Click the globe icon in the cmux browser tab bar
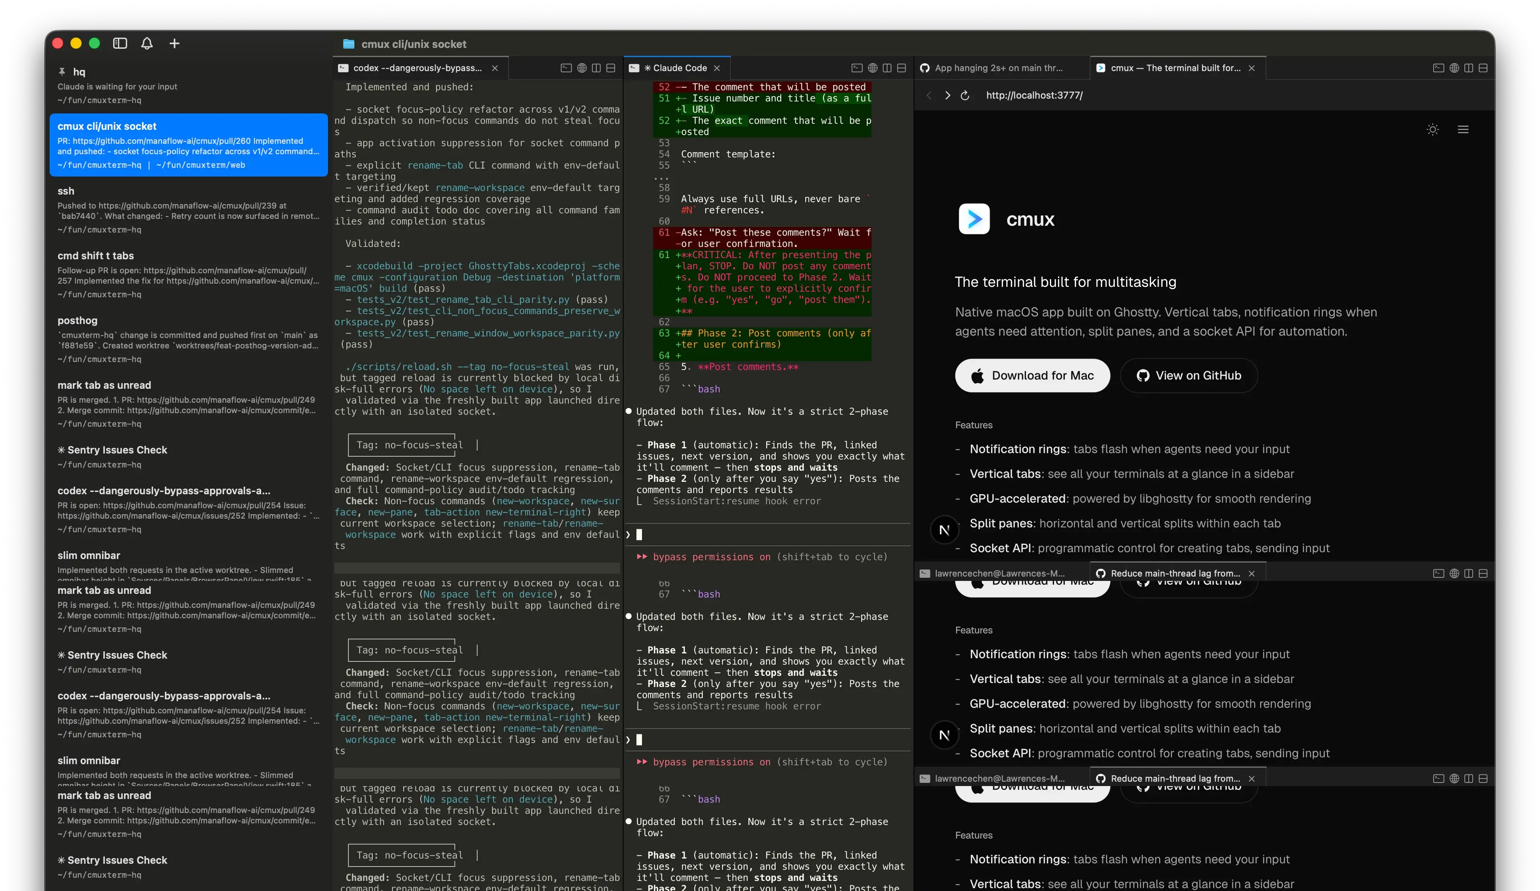This screenshot has width=1540, height=891. pyautogui.click(x=1455, y=69)
